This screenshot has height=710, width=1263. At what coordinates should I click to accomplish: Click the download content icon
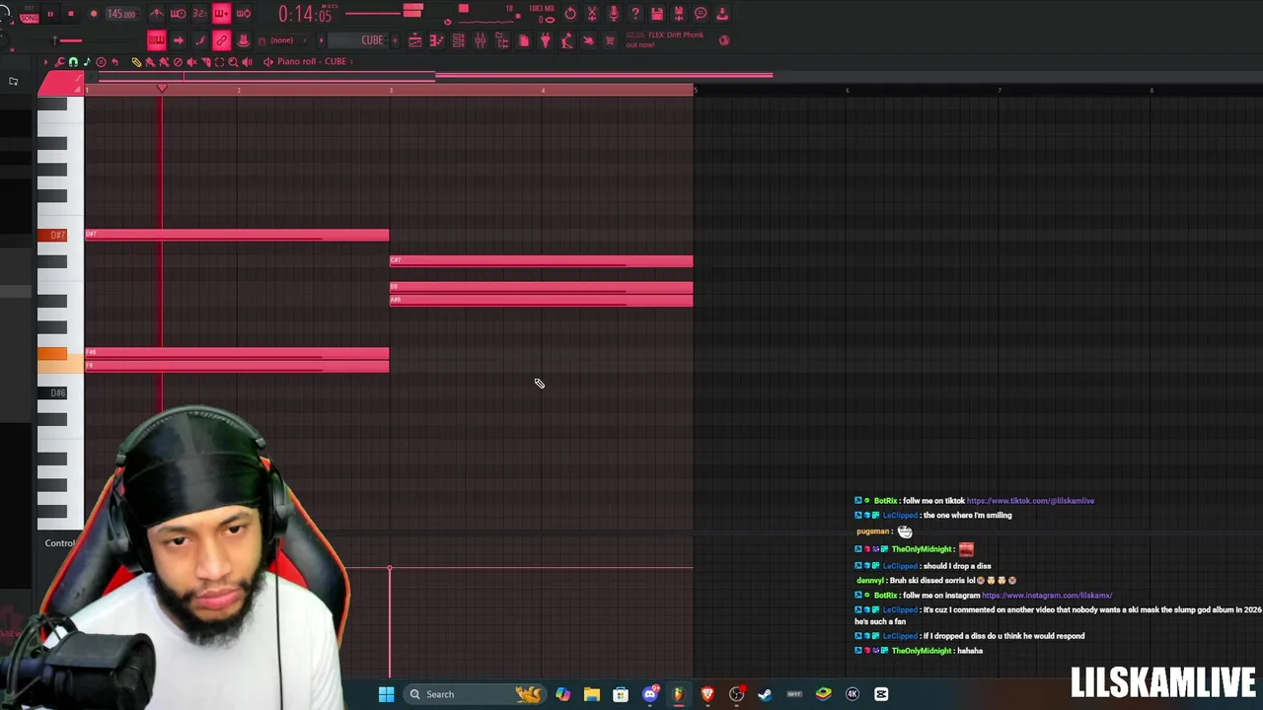point(722,14)
